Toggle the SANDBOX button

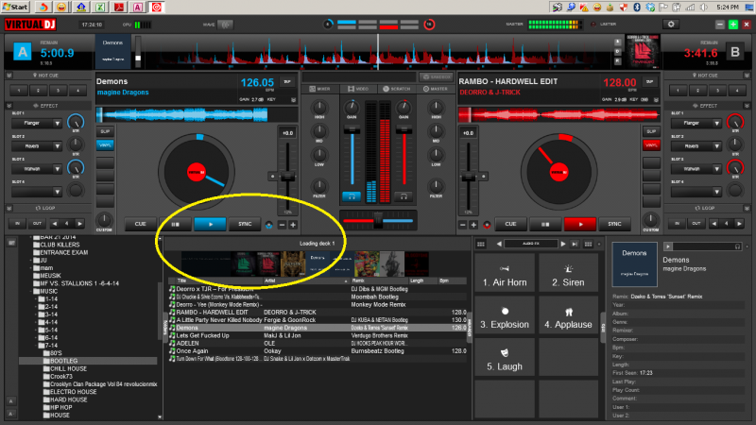point(437,77)
